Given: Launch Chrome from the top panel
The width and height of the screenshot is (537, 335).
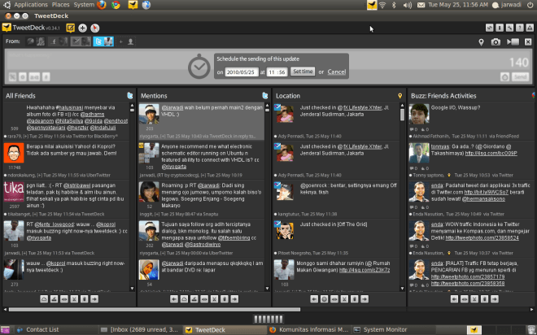Looking at the screenshot, I should (x=116, y=5).
